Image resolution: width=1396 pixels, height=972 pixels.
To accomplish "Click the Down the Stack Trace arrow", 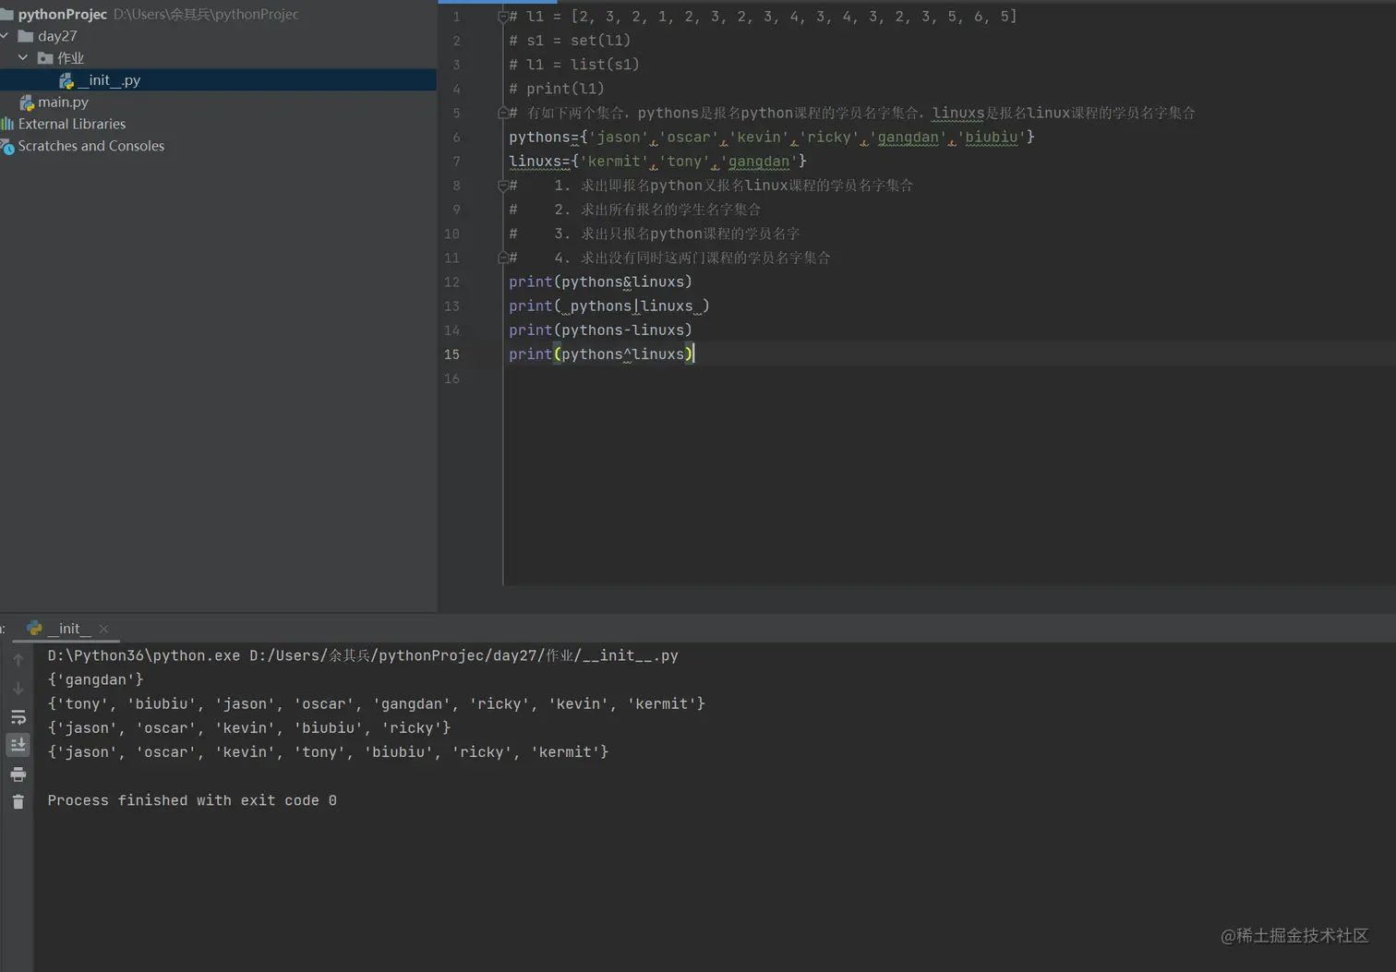I will tap(18, 689).
